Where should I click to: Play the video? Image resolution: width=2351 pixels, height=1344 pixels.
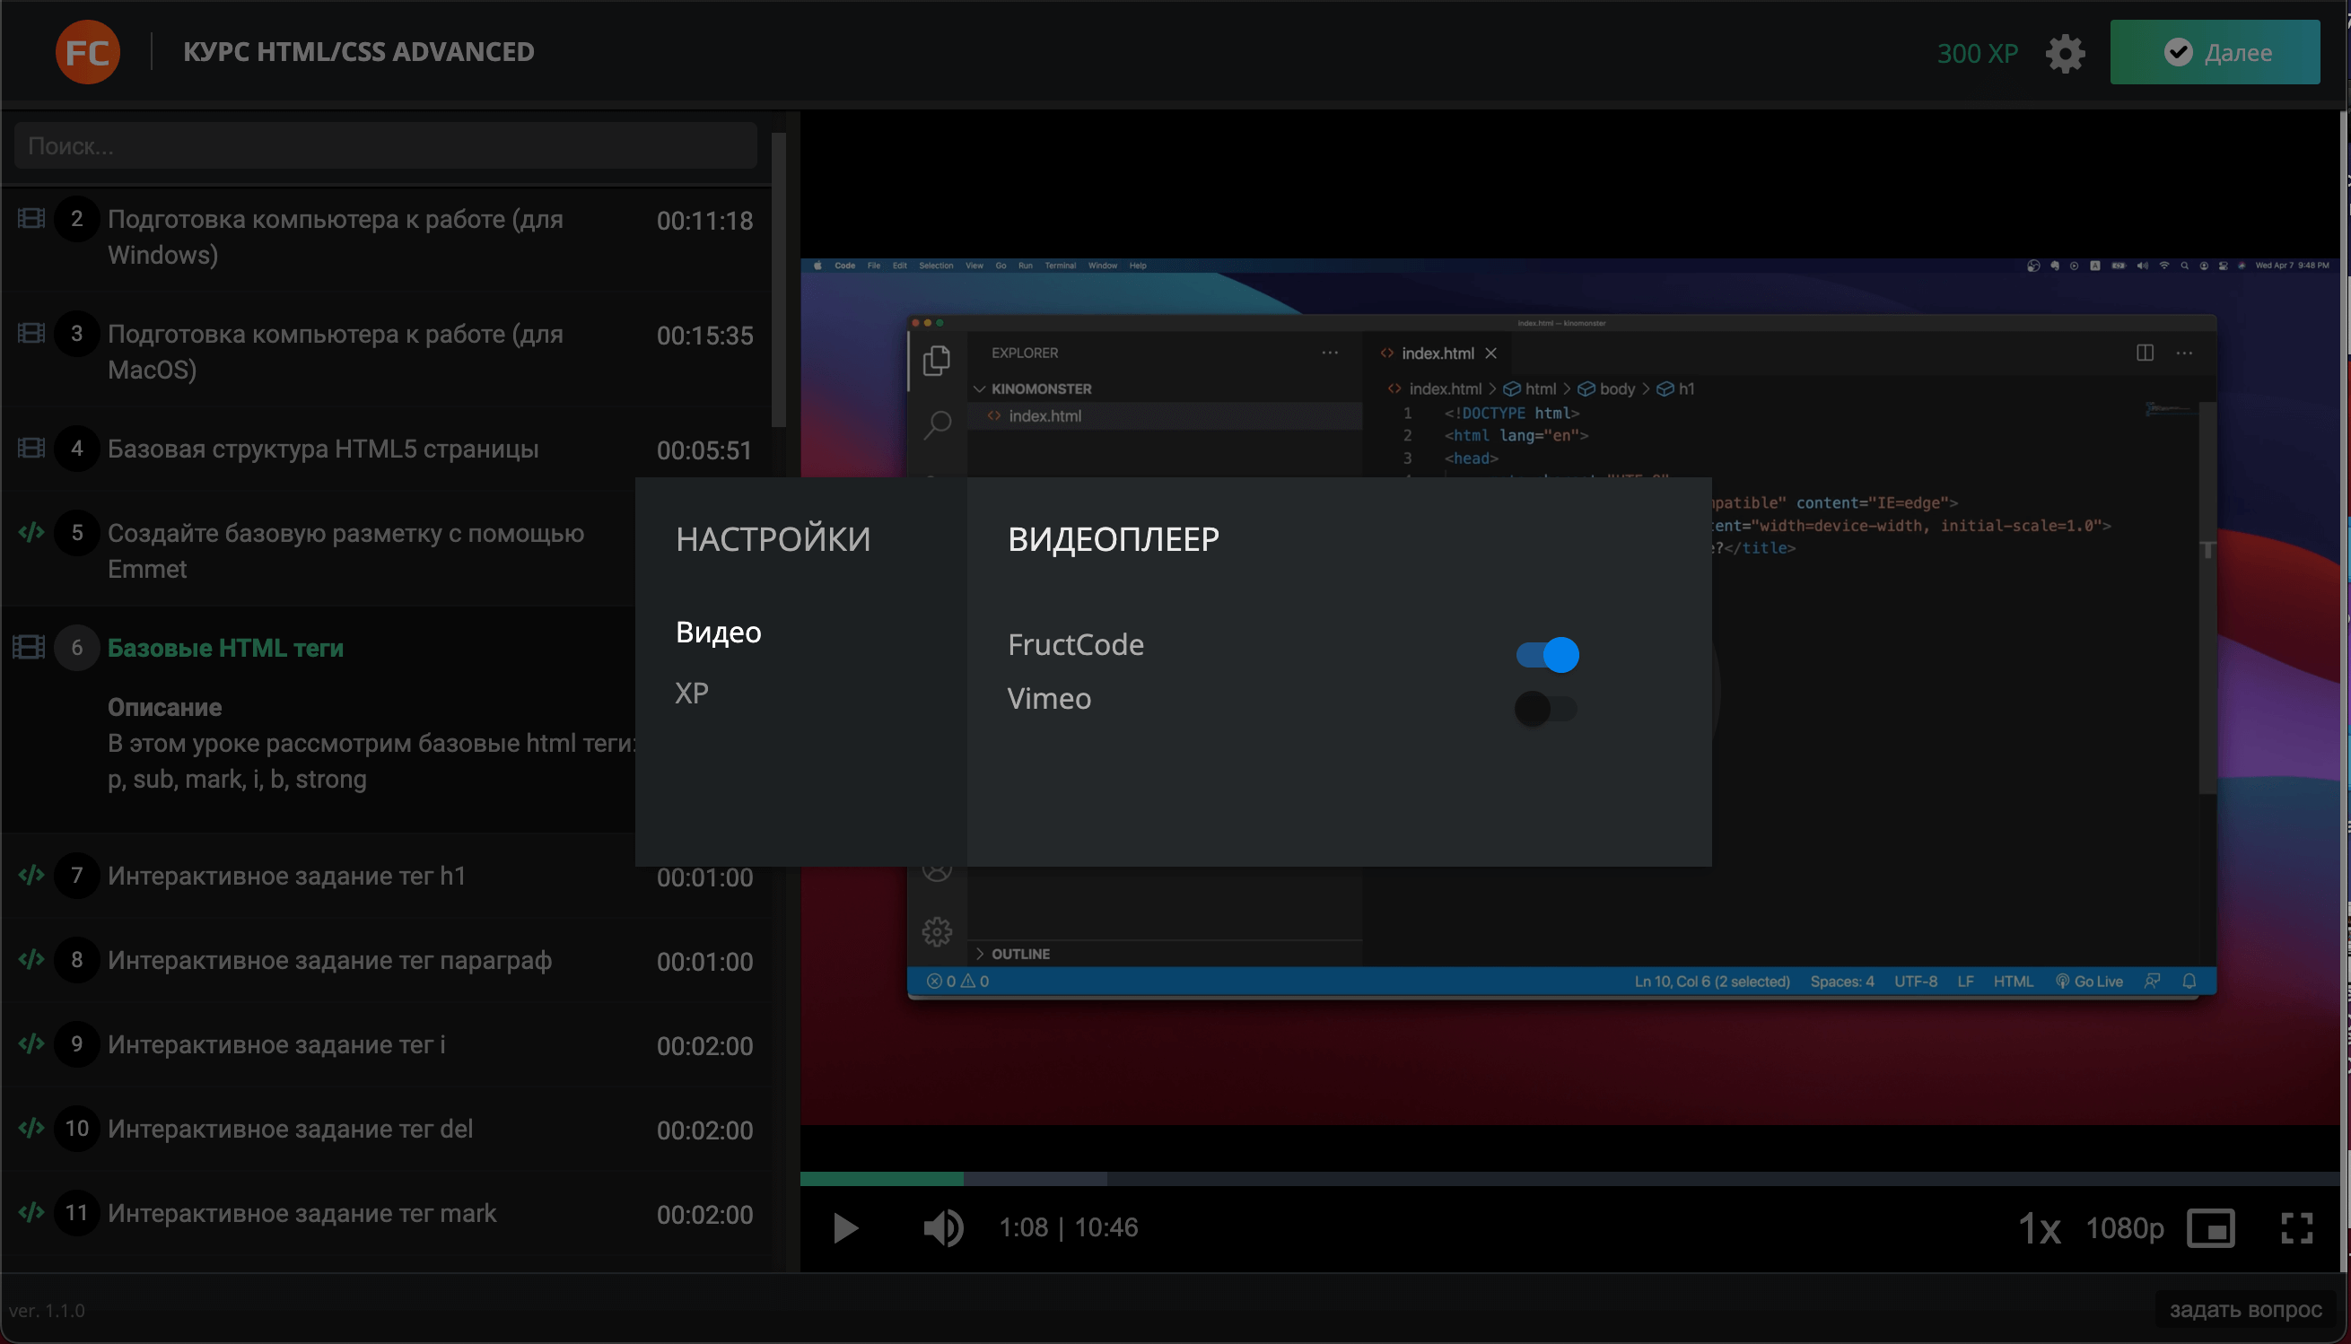(844, 1227)
